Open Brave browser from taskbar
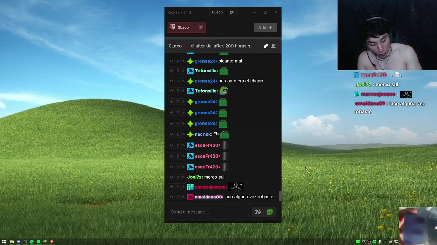 tap(52, 242)
